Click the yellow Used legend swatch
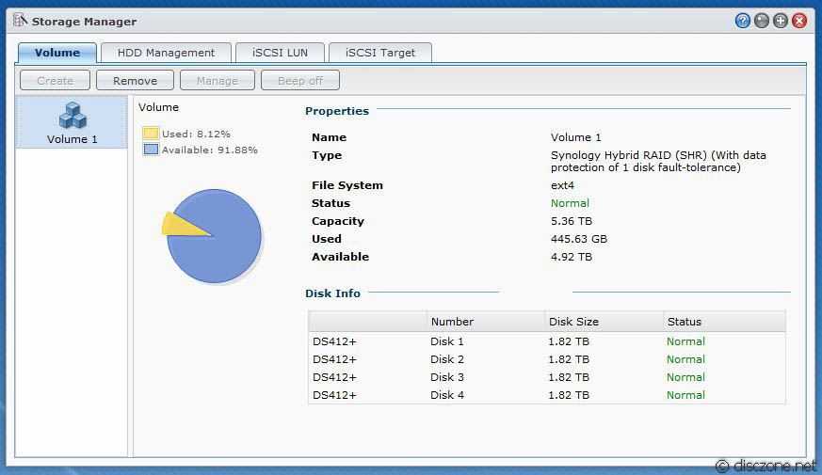822x475 pixels. pyautogui.click(x=151, y=134)
